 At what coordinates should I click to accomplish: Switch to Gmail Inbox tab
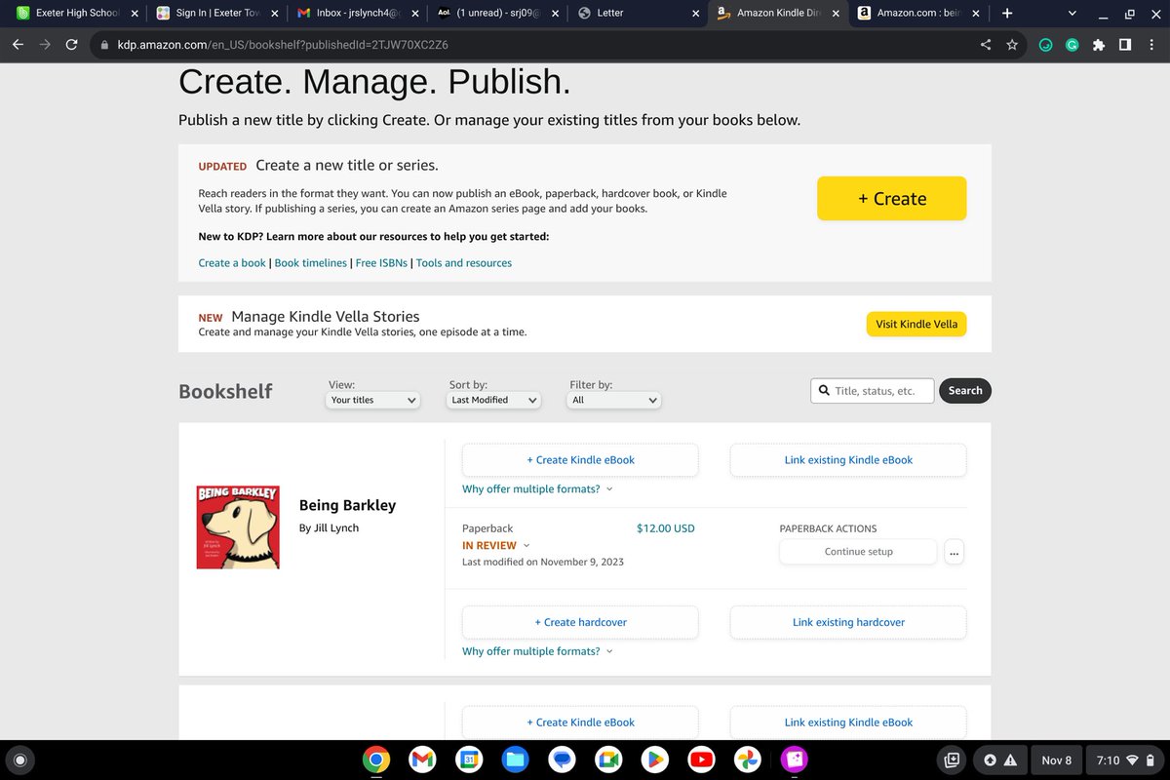point(356,14)
